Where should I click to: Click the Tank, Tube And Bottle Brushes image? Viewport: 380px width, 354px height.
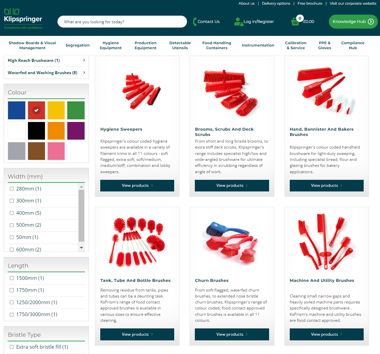[x=137, y=242]
